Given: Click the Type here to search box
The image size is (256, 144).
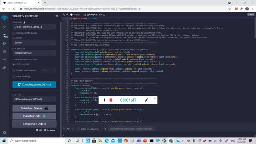Looking at the screenshot, I should pos(37,140).
